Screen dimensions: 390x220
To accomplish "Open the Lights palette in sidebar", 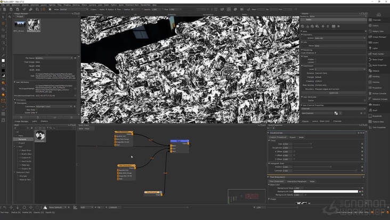I will 375,49.
